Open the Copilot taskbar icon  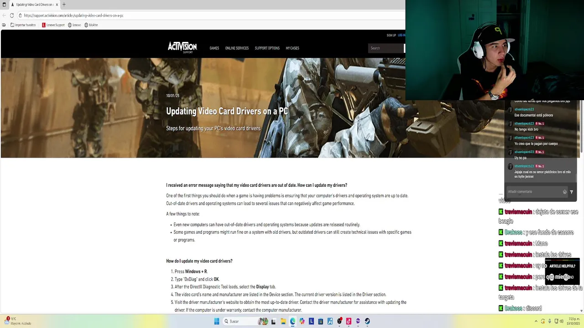(x=302, y=321)
